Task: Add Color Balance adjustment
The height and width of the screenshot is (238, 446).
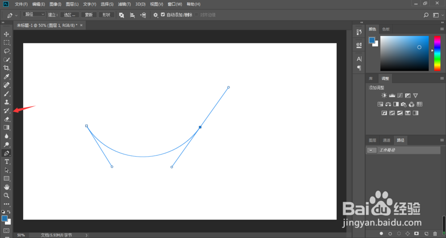Action: click(388, 104)
